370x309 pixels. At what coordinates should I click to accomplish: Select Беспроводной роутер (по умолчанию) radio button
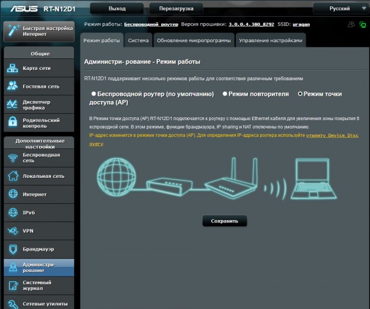tap(94, 94)
